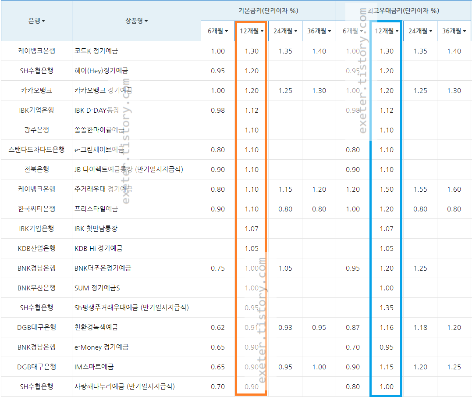Viewport: 472px width, 397px height.
Task: Select the e-Money 정기예금 product name
Action: (x=101, y=347)
